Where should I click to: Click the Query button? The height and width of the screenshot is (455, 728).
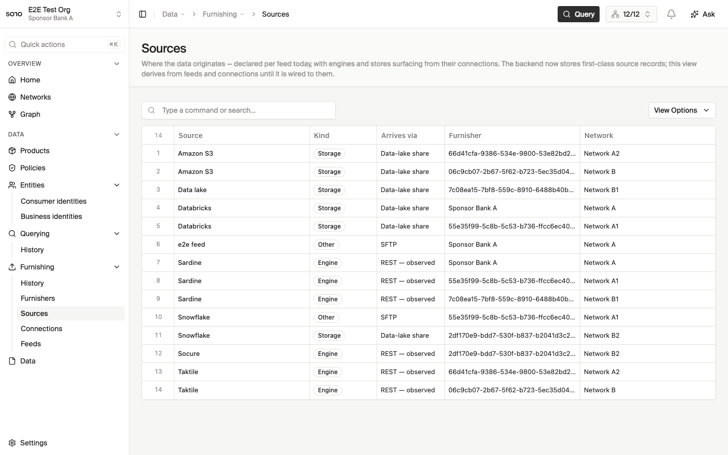coord(578,14)
